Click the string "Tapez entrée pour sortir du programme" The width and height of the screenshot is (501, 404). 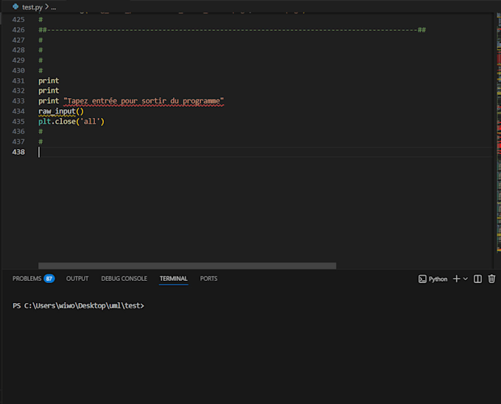144,101
